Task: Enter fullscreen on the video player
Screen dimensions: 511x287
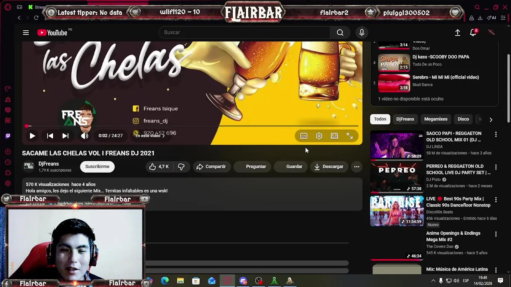Action: (349, 136)
